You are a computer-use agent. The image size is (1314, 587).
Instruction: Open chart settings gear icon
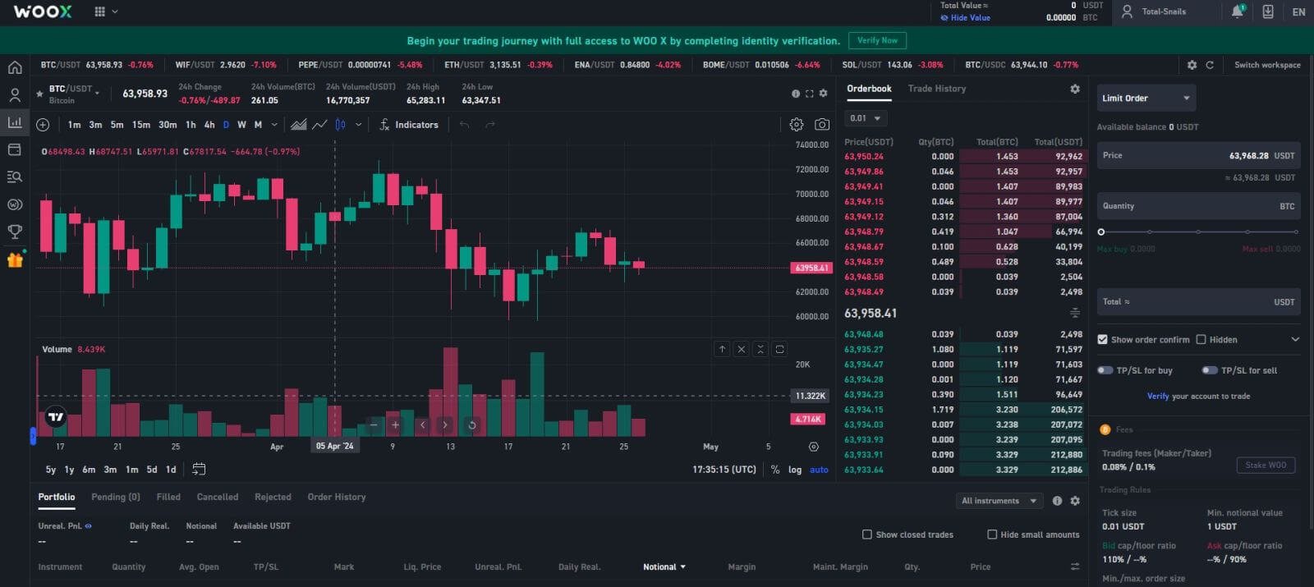pos(796,125)
